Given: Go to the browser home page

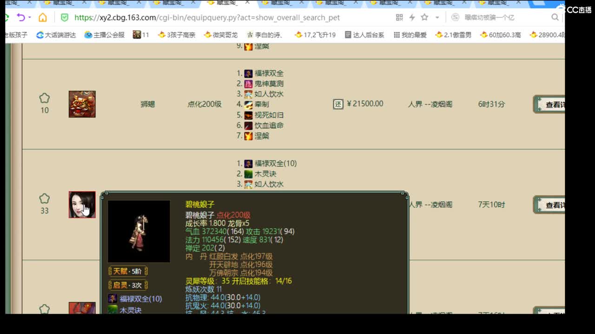Looking at the screenshot, I should click(x=43, y=18).
